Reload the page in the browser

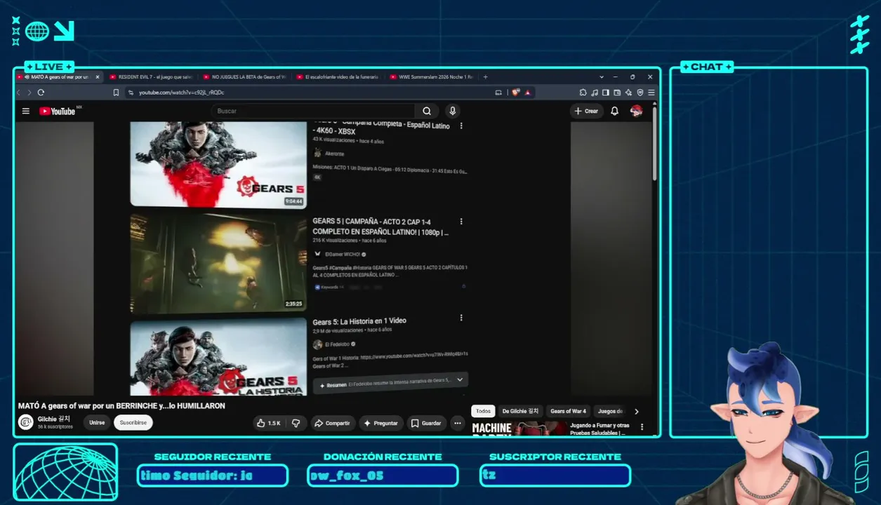click(x=41, y=92)
